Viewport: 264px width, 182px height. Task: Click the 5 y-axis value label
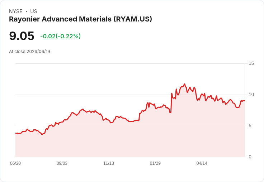[250, 126]
